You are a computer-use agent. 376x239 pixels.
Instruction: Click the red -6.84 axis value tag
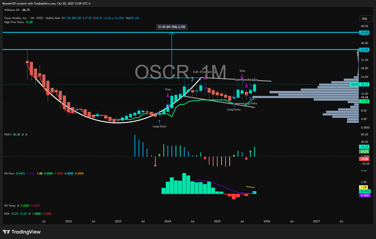(364, 159)
